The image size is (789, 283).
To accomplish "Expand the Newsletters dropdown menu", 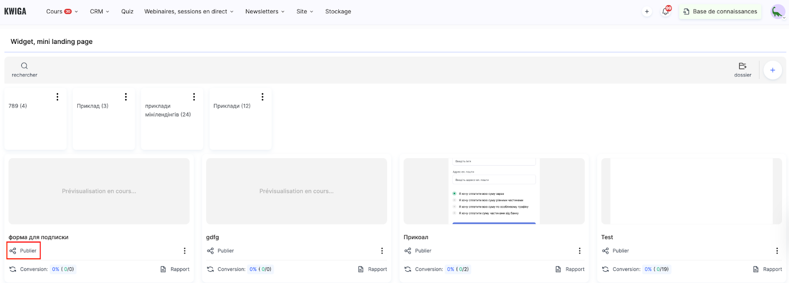I will (264, 11).
